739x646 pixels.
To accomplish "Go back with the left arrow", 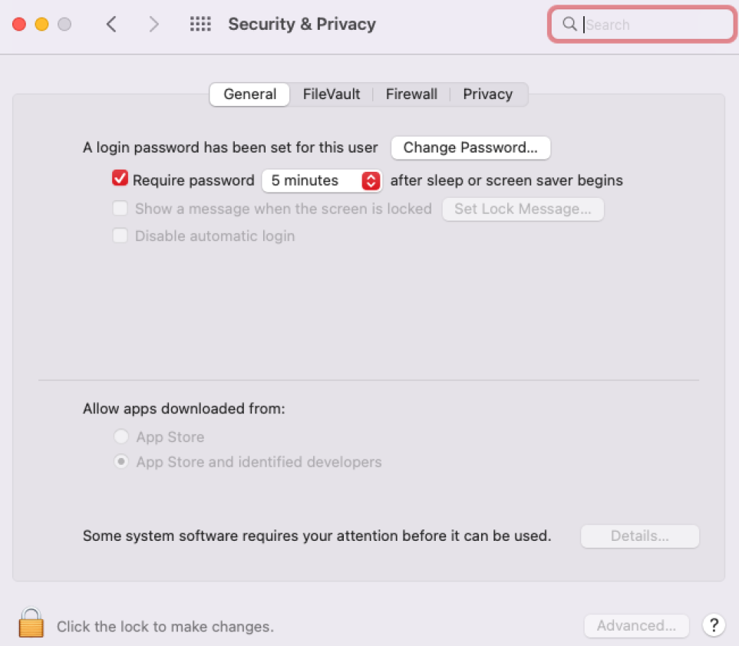I will coord(112,25).
